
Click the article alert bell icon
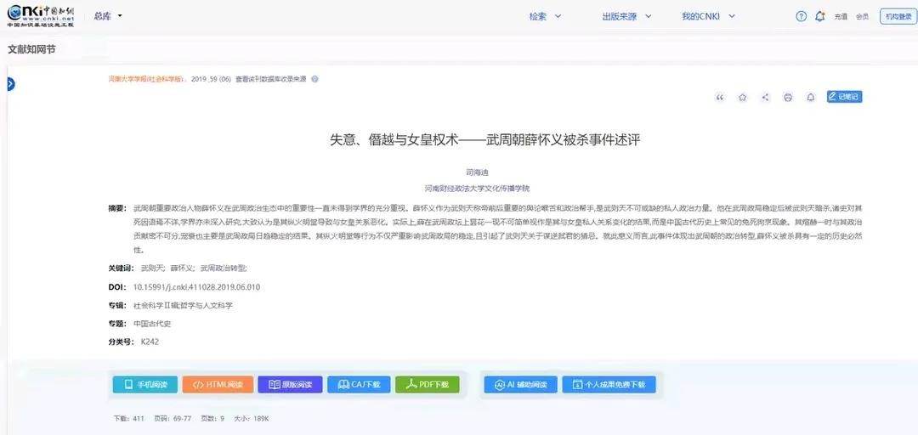click(x=811, y=98)
